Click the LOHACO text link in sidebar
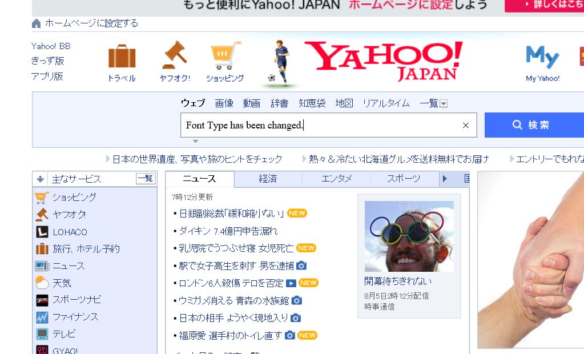 (70, 232)
